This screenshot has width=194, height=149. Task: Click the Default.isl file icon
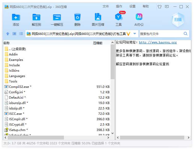coord(6,97)
